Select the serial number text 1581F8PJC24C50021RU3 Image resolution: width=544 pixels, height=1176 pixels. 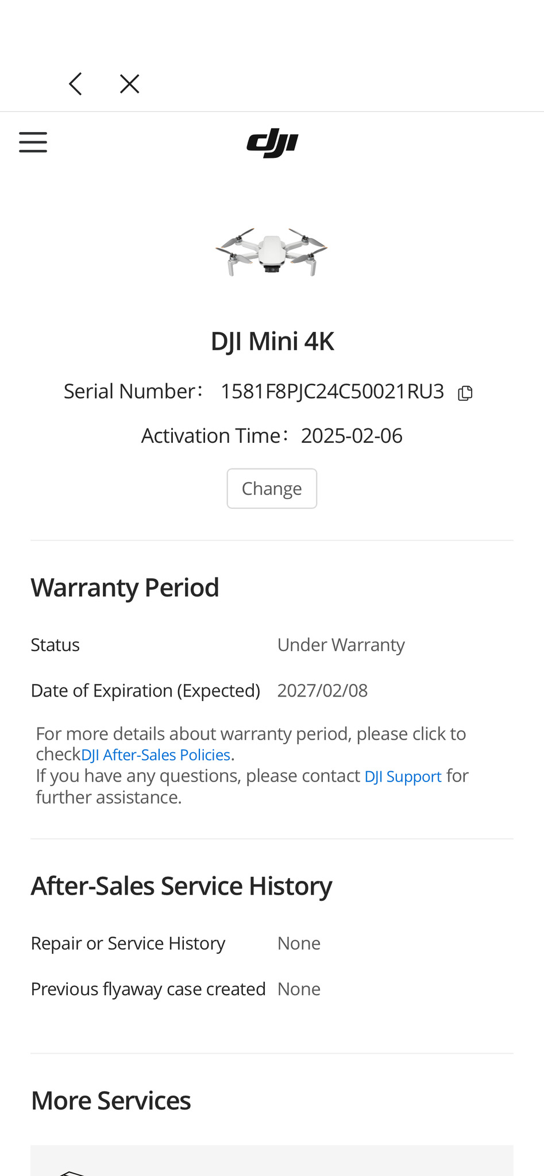coord(332,392)
